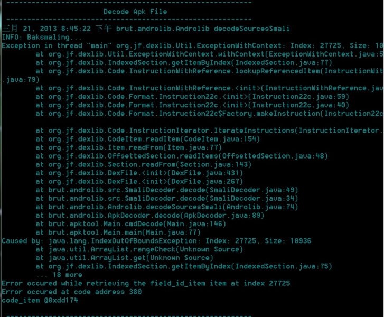This screenshot has height=317, width=384.
Task: Click the DexFile.java:431 stack frame
Action: tap(139, 172)
